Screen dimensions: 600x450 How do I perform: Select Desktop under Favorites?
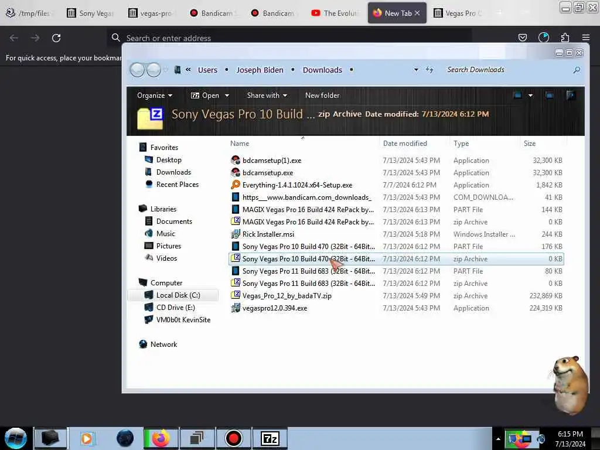163,159
